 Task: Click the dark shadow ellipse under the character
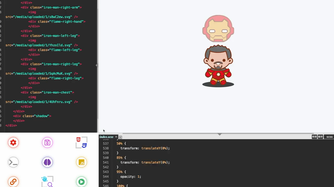218,84
